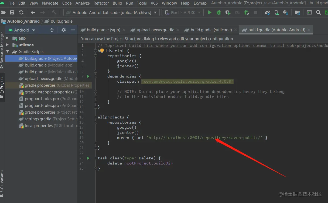
Task: Collapse the Gradle Scripts tree node
Action: (x=8, y=52)
